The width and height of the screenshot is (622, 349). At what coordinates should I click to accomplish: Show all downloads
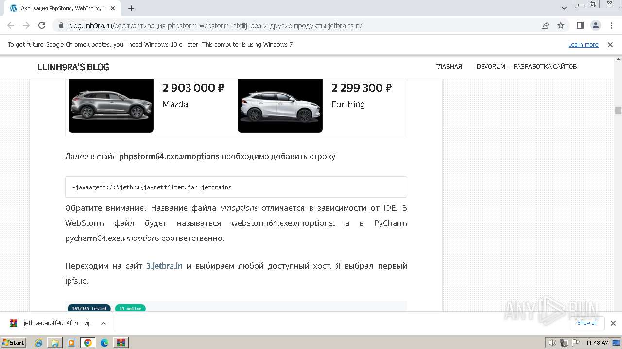pyautogui.click(x=587, y=323)
